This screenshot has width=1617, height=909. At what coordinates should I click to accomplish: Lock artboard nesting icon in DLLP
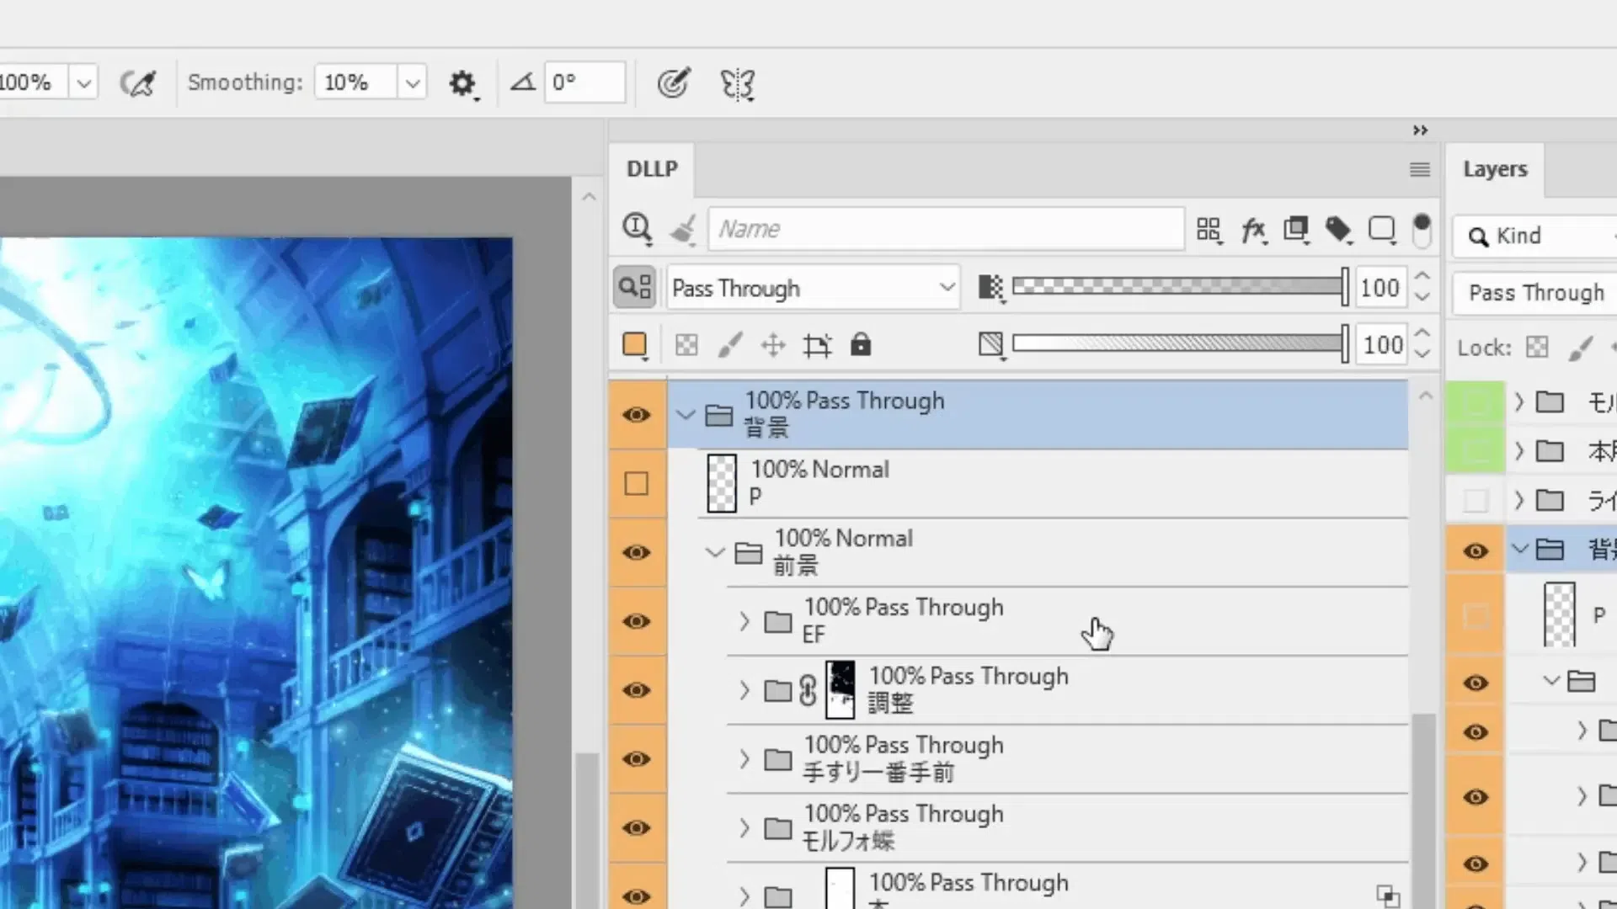[817, 345]
